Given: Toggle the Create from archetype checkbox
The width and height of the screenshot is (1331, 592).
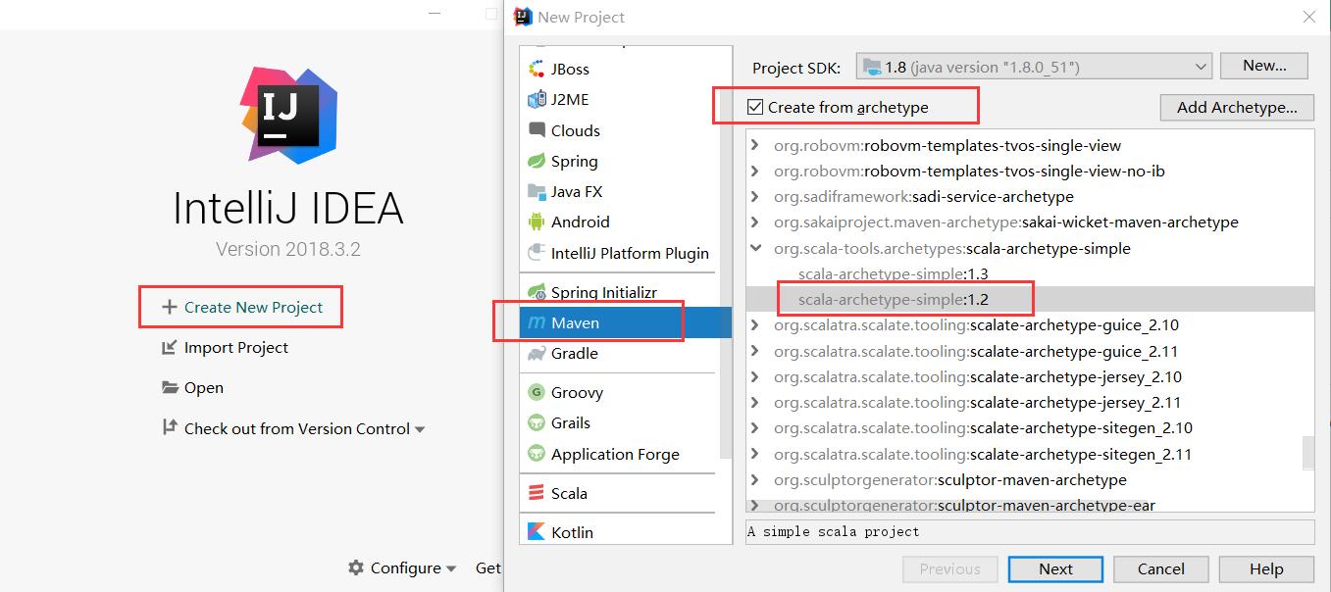Looking at the screenshot, I should (755, 107).
